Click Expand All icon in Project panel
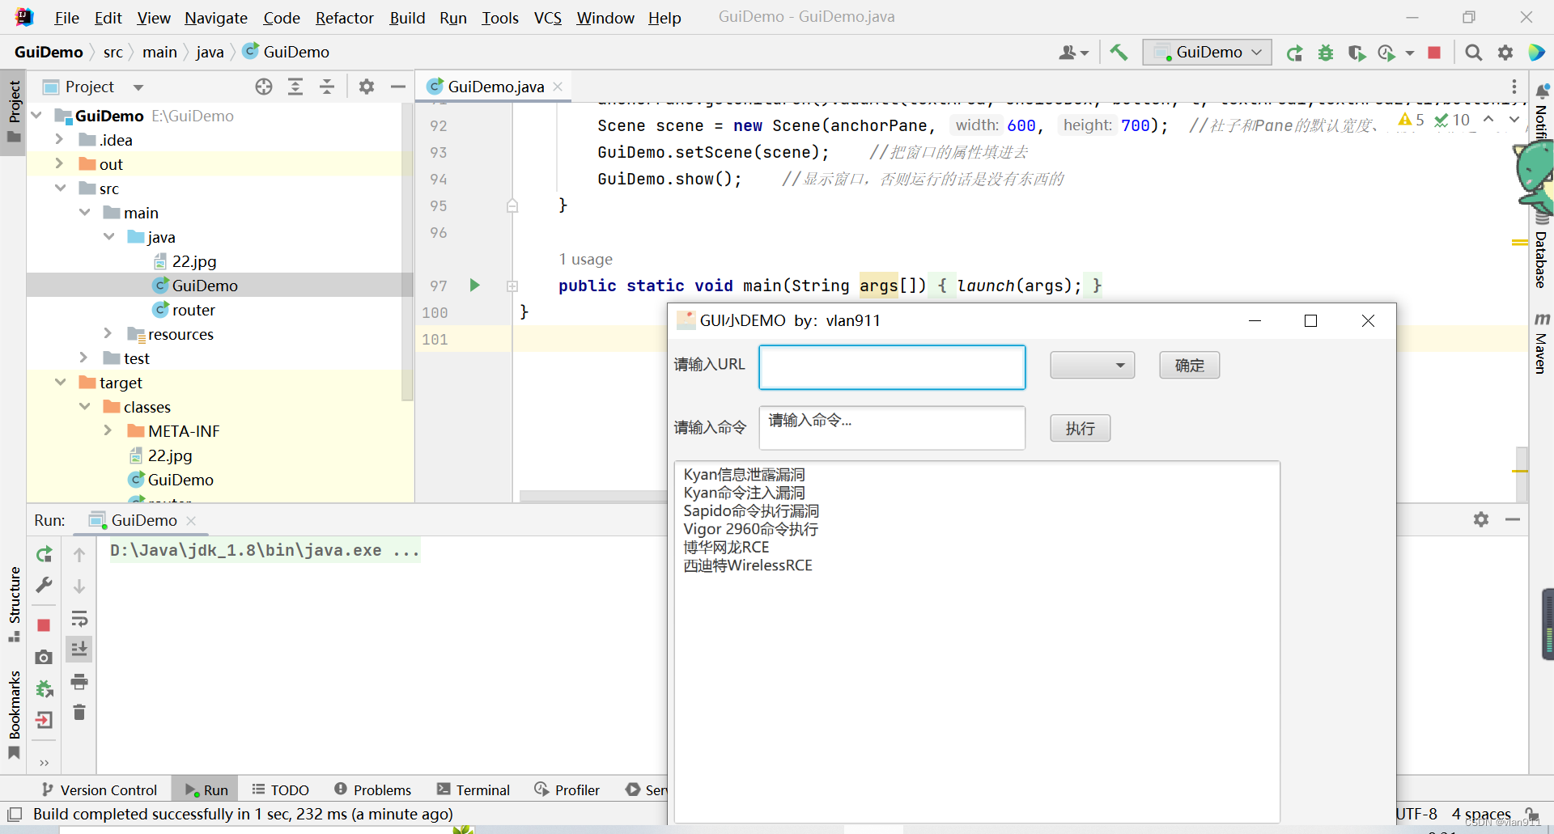Image resolution: width=1554 pixels, height=834 pixels. [x=295, y=87]
